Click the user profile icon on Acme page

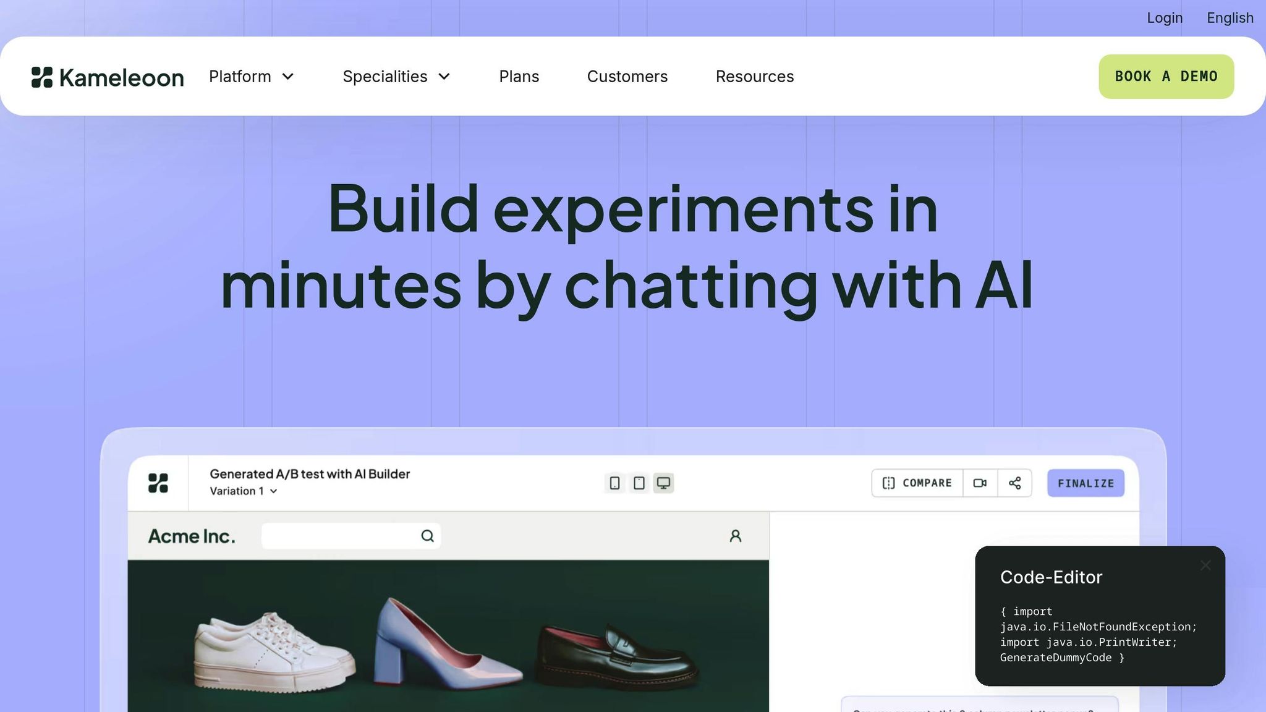click(735, 536)
